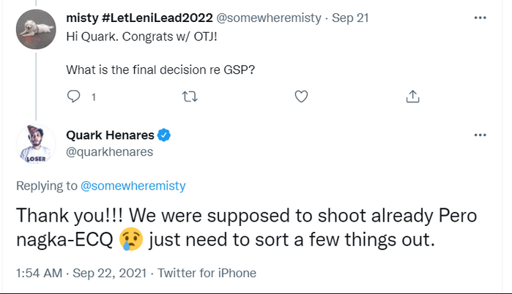This screenshot has width=512, height=294.
Task: Click the reply count number 1
Action: click(93, 97)
